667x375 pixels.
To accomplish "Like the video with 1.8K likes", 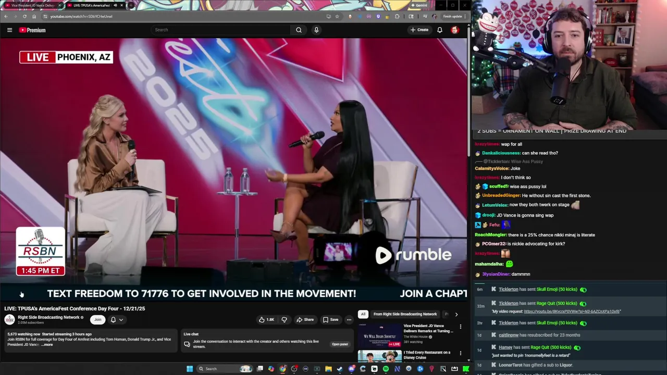I will tap(266, 320).
